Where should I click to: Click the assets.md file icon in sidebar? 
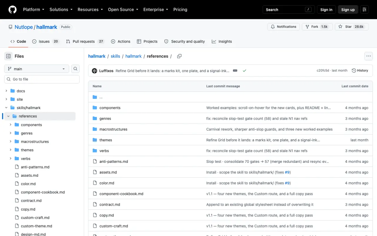pos(17,175)
